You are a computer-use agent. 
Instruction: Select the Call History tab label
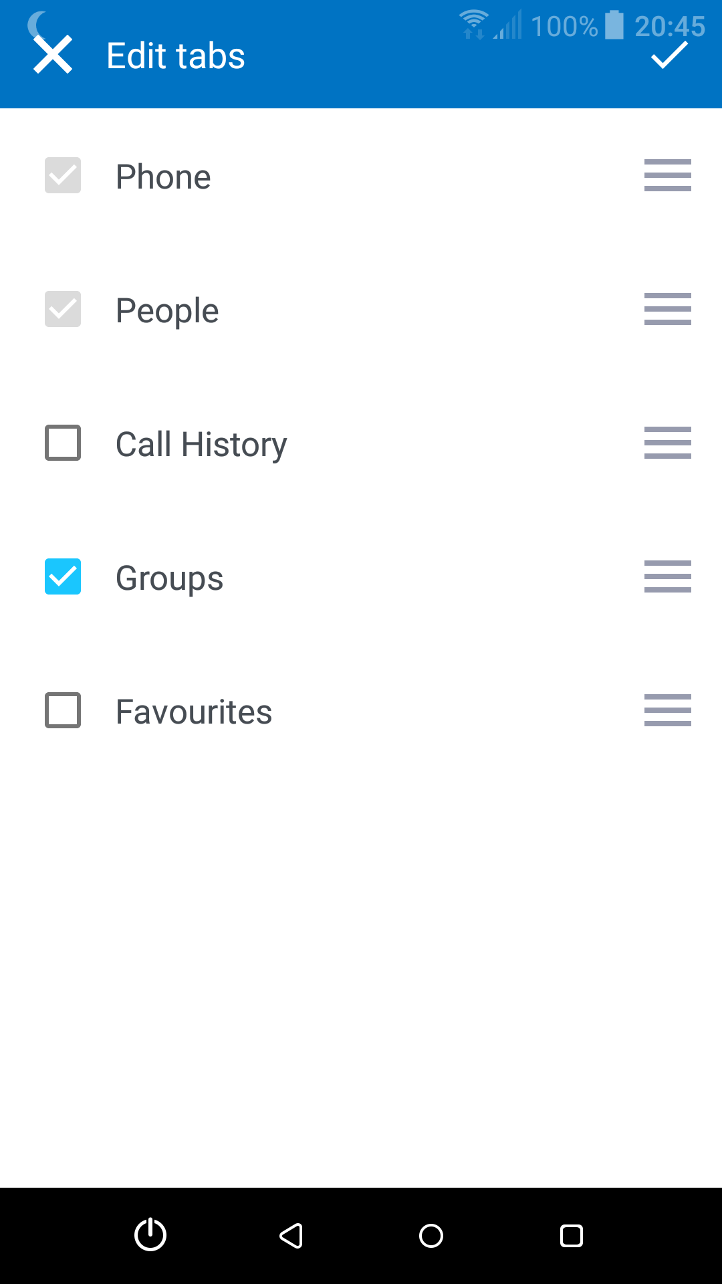201,445
